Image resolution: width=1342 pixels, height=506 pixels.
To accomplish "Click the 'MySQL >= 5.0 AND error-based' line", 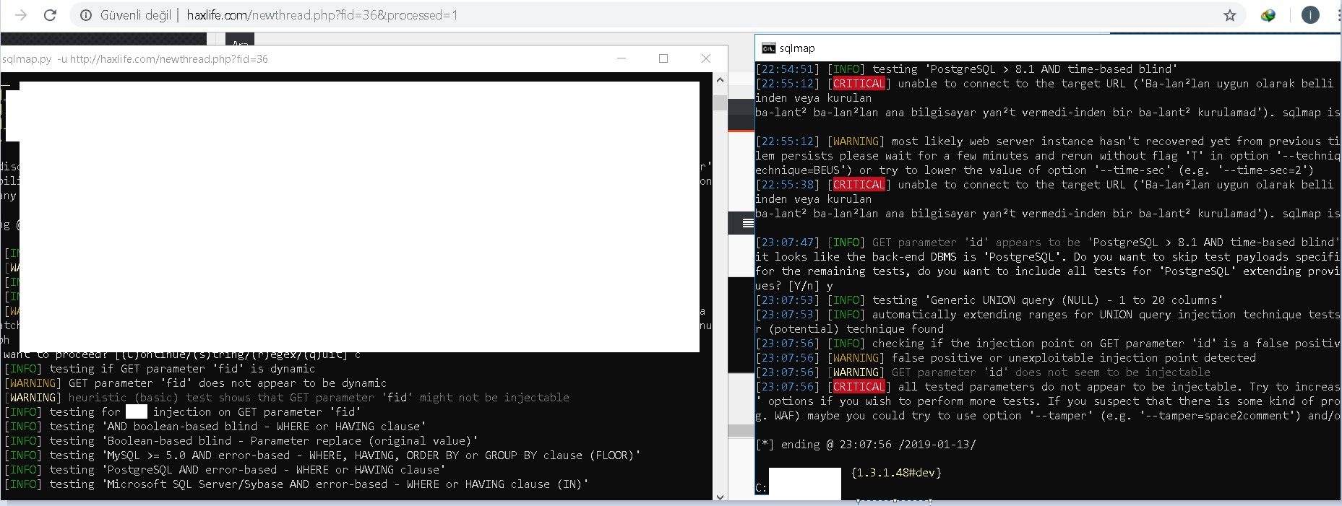I will [322, 455].
